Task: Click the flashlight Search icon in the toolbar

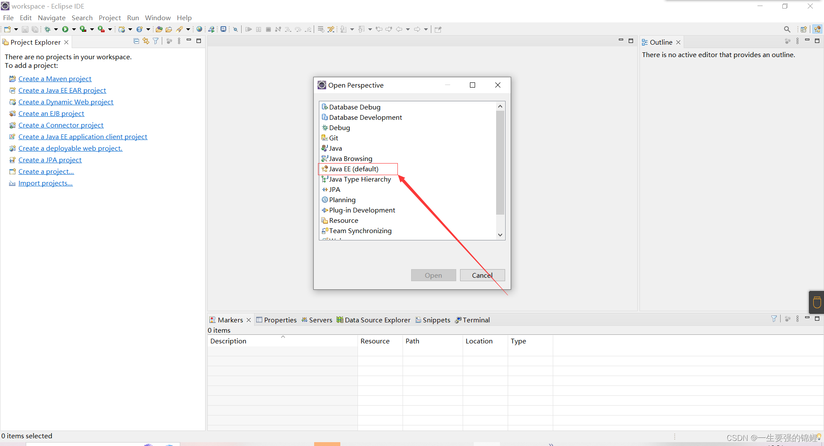Action: pos(179,29)
